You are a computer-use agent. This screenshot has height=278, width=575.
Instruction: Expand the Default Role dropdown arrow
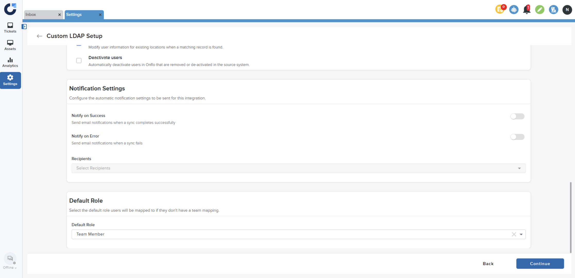521,234
